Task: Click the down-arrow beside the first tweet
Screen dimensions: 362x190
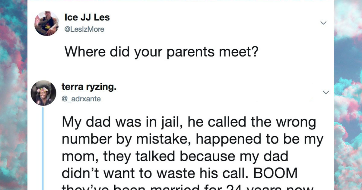Action: tap(324, 23)
